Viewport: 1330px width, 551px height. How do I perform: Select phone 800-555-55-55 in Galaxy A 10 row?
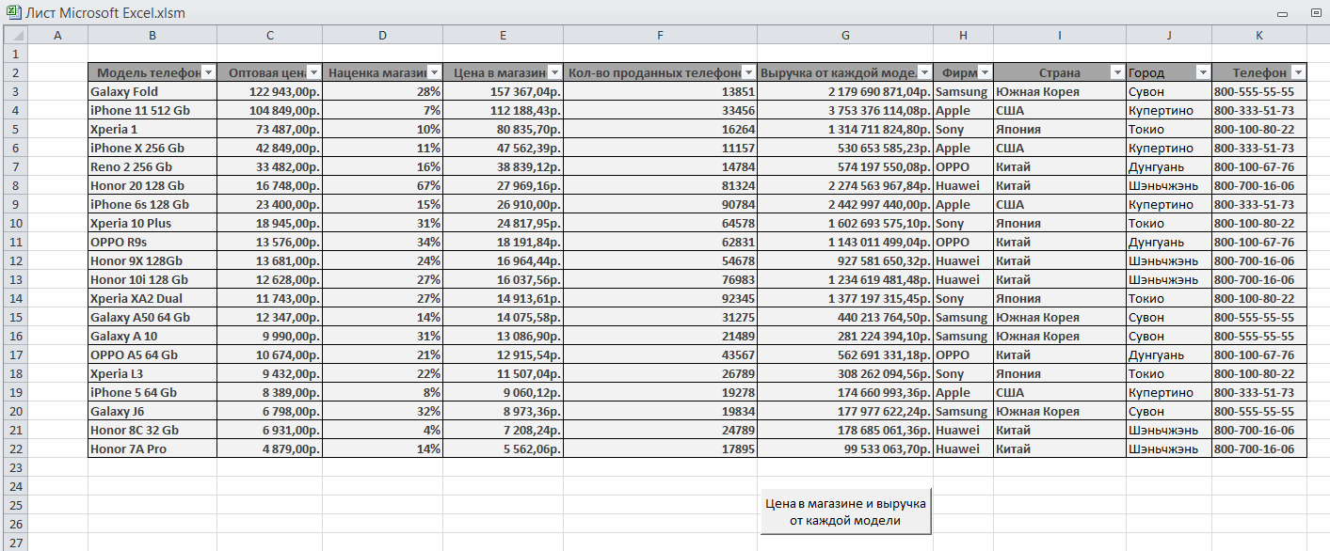[x=1259, y=336]
